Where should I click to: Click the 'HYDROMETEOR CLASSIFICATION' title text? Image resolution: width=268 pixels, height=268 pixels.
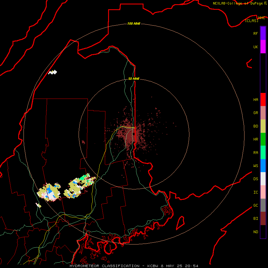point(105,266)
